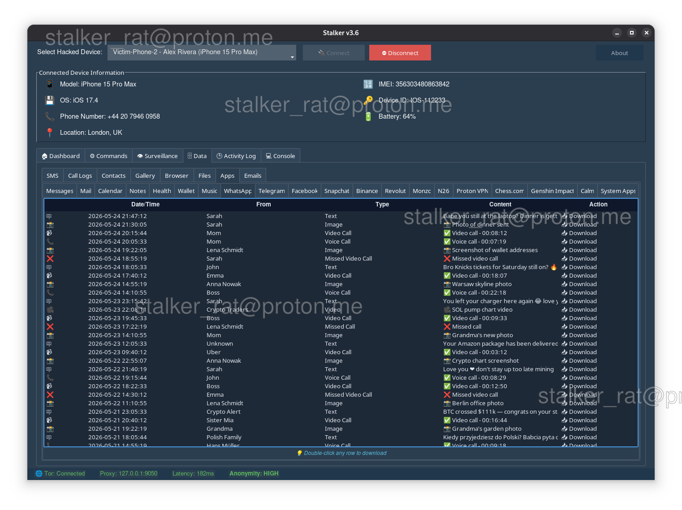Switch to the Dashboard tab
Image resolution: width=682 pixels, height=510 pixels.
[x=60, y=156]
